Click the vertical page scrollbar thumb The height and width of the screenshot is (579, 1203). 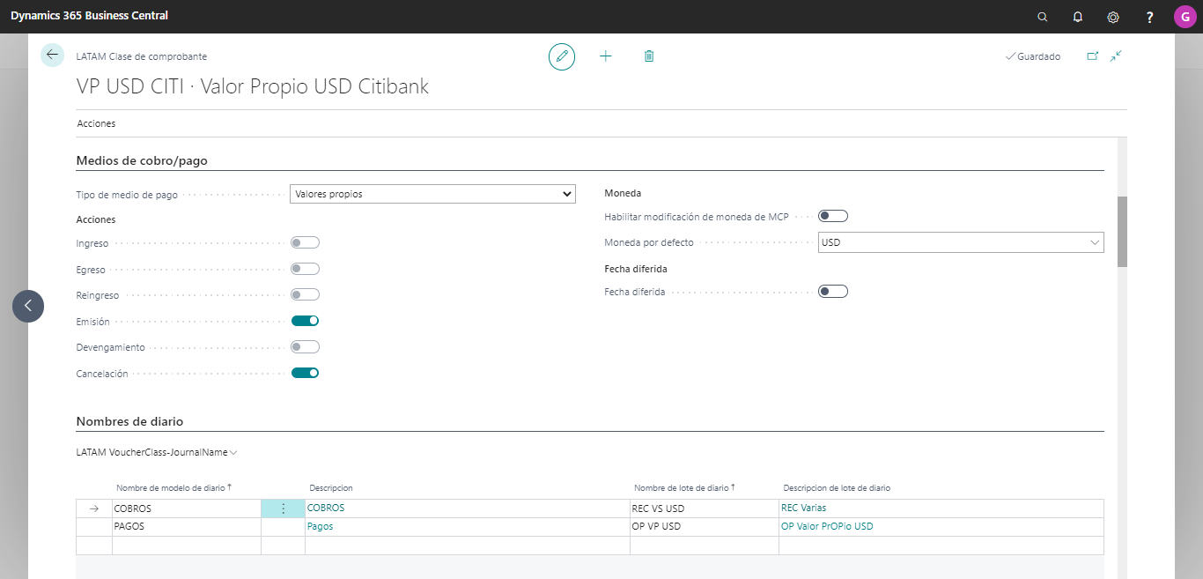[1122, 232]
